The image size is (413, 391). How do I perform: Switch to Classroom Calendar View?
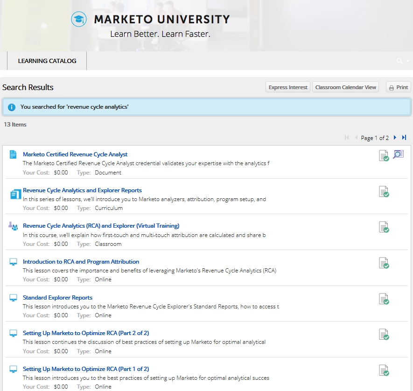(x=346, y=87)
